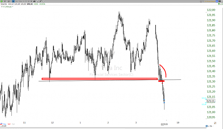Viewport: 223px width, 129px height.
Task: Switch to the 15m timeframe
Action: (x=20, y=1)
